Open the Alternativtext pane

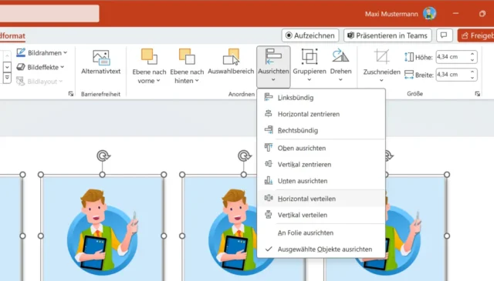101,62
